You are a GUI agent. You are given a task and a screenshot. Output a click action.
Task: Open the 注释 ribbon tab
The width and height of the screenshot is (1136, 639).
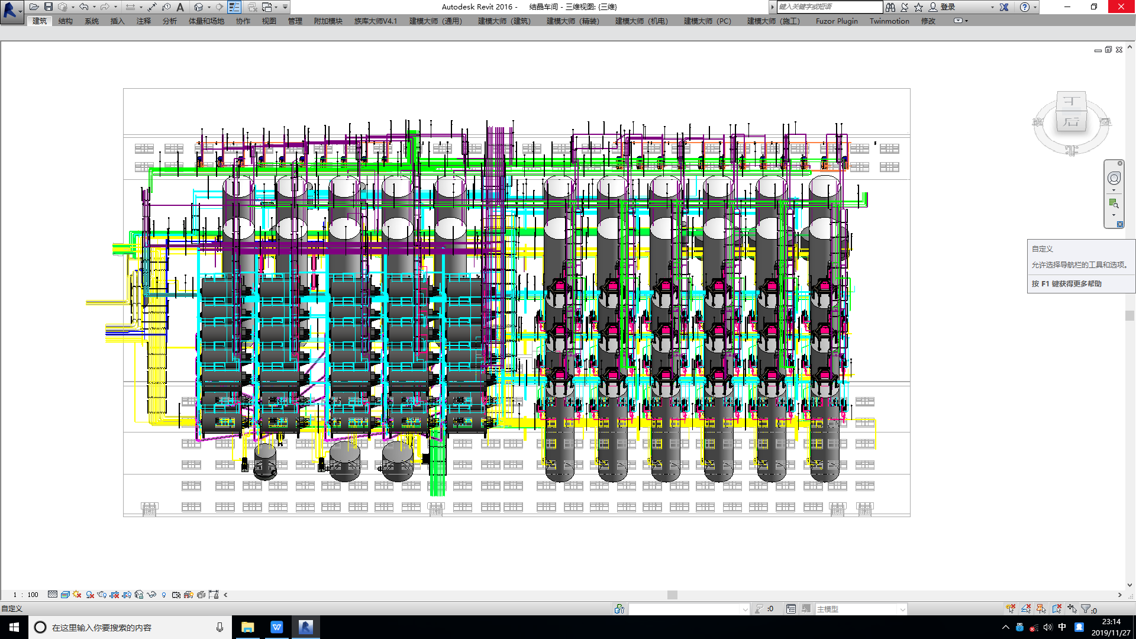(144, 21)
